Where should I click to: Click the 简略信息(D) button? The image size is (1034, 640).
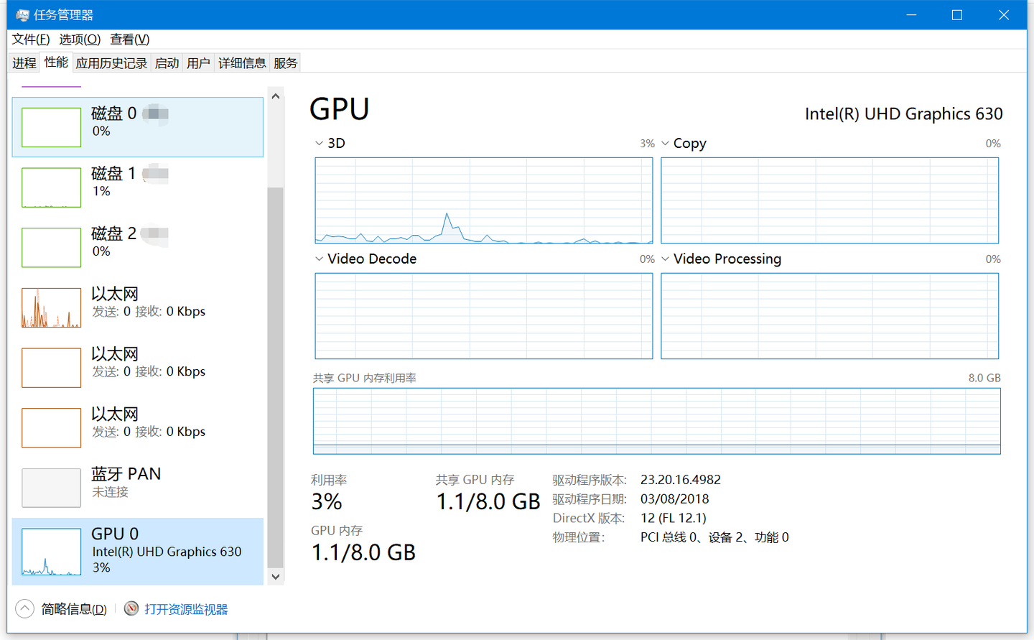(x=74, y=609)
